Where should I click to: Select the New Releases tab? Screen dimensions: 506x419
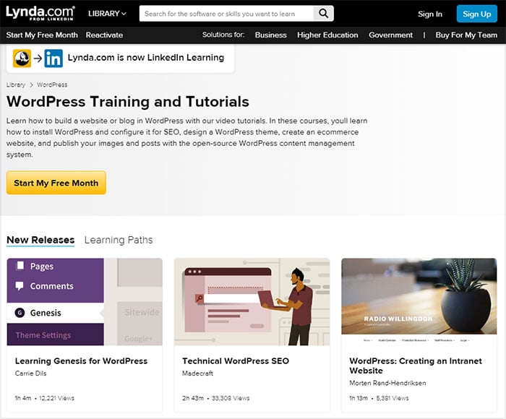[x=40, y=240]
